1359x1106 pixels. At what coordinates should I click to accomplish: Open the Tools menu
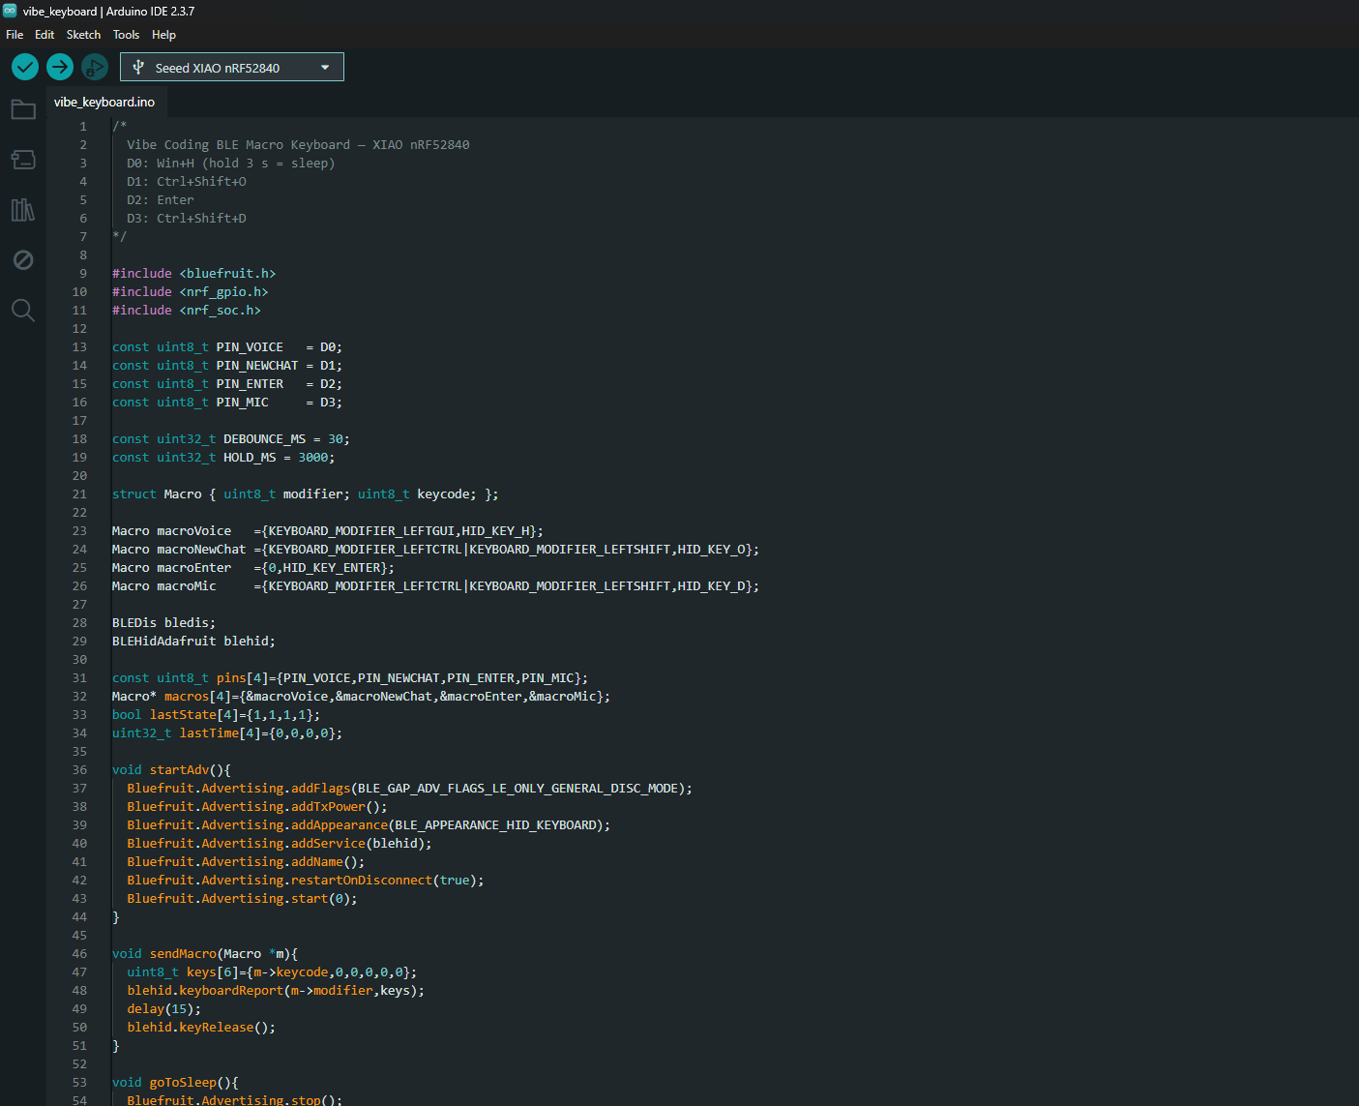(x=126, y=35)
